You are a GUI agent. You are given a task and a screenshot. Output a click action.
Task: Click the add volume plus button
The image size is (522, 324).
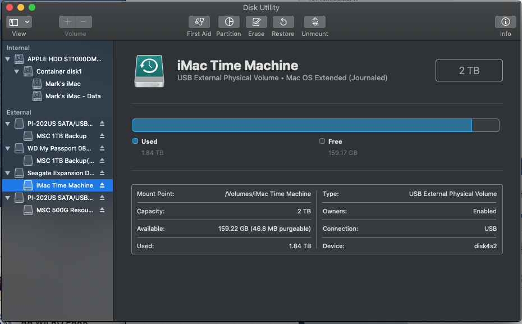click(67, 22)
